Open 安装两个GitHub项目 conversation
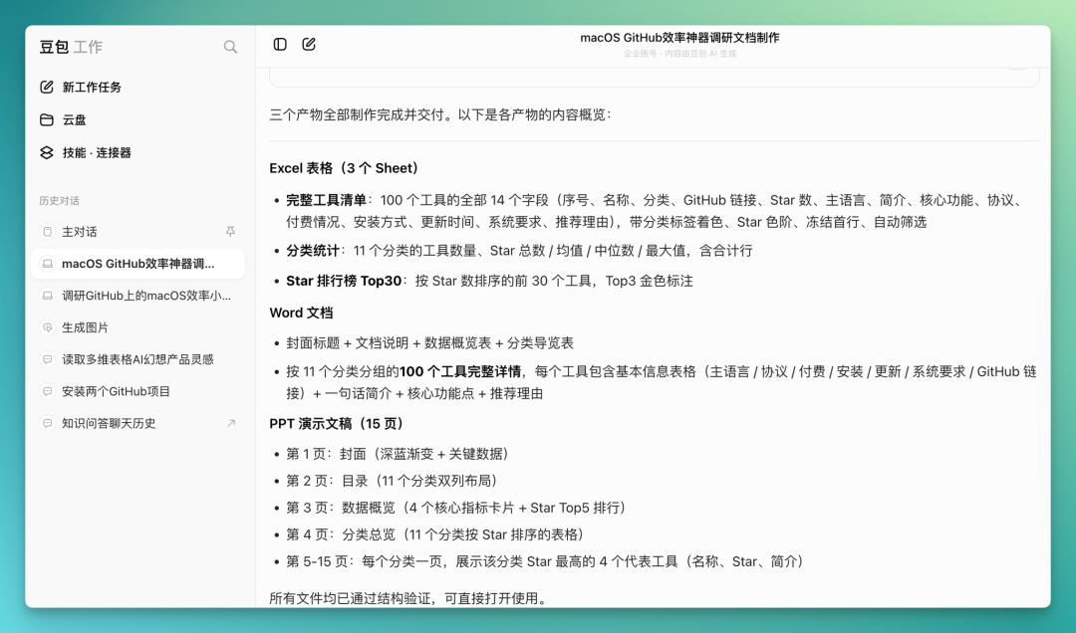 pos(137,391)
